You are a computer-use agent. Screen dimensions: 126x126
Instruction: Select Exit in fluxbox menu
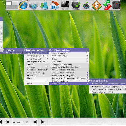(x=37, y=84)
